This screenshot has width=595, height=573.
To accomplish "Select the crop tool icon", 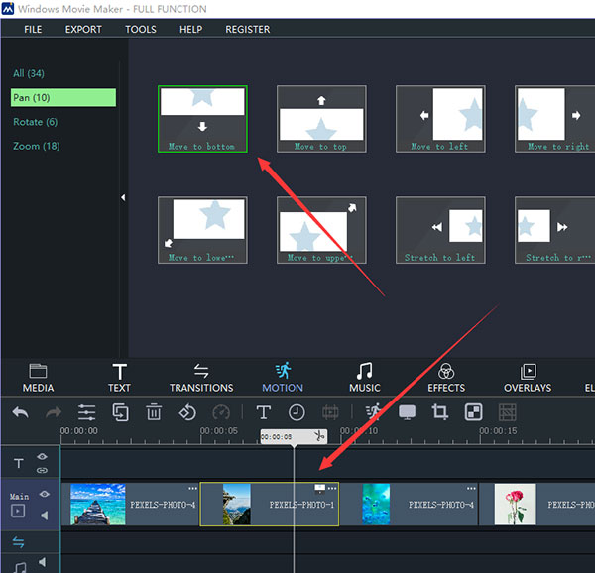I will [x=440, y=412].
